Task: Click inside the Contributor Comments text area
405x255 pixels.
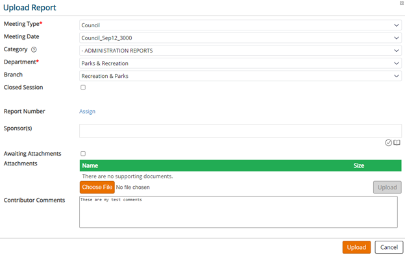Action: tap(238, 212)
